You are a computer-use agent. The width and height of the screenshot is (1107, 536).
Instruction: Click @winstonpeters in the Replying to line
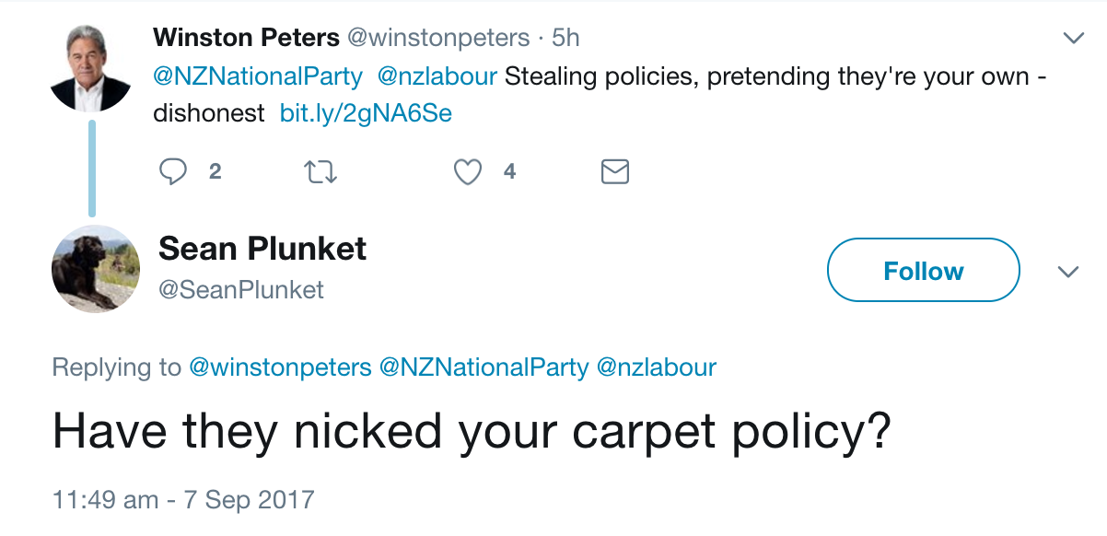(x=280, y=367)
